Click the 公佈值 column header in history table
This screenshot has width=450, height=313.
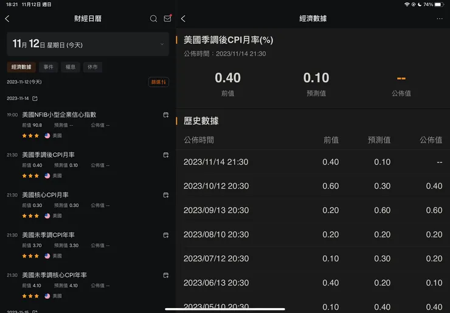point(431,140)
